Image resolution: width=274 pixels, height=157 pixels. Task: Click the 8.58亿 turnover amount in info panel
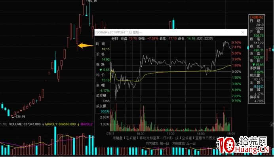coord(259,87)
